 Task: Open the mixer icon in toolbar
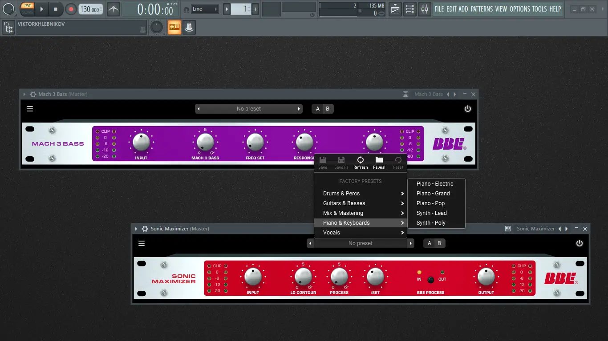(x=425, y=9)
